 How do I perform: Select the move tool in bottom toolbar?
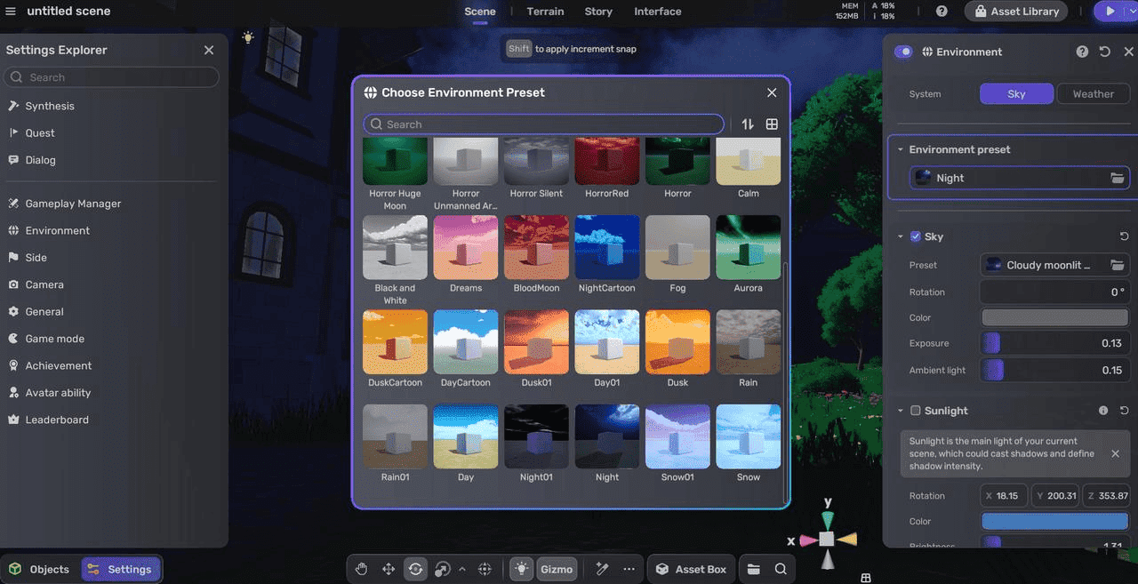389,569
